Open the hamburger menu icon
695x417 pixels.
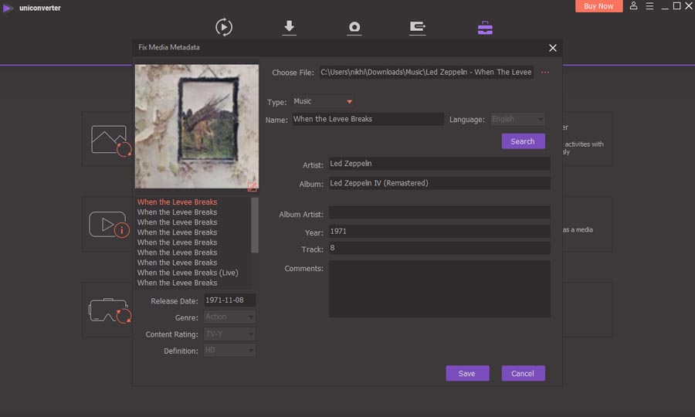[649, 5]
